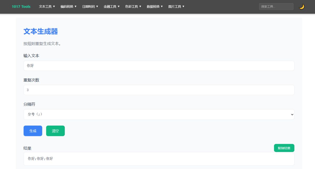Toggle dark mode with the moon icon
The image size is (315, 169).
click(x=301, y=7)
